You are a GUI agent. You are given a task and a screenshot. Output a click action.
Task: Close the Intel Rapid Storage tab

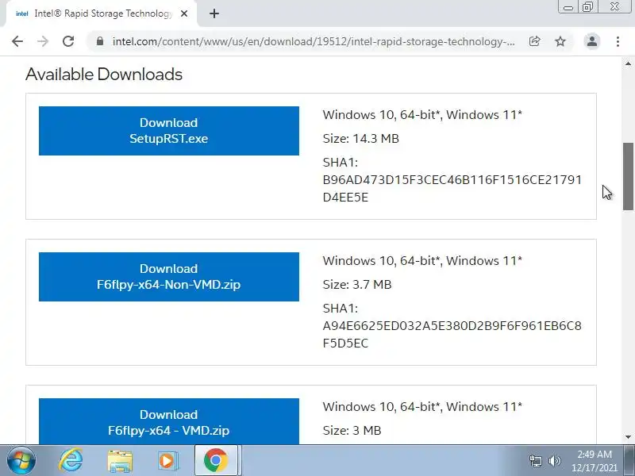(184, 13)
